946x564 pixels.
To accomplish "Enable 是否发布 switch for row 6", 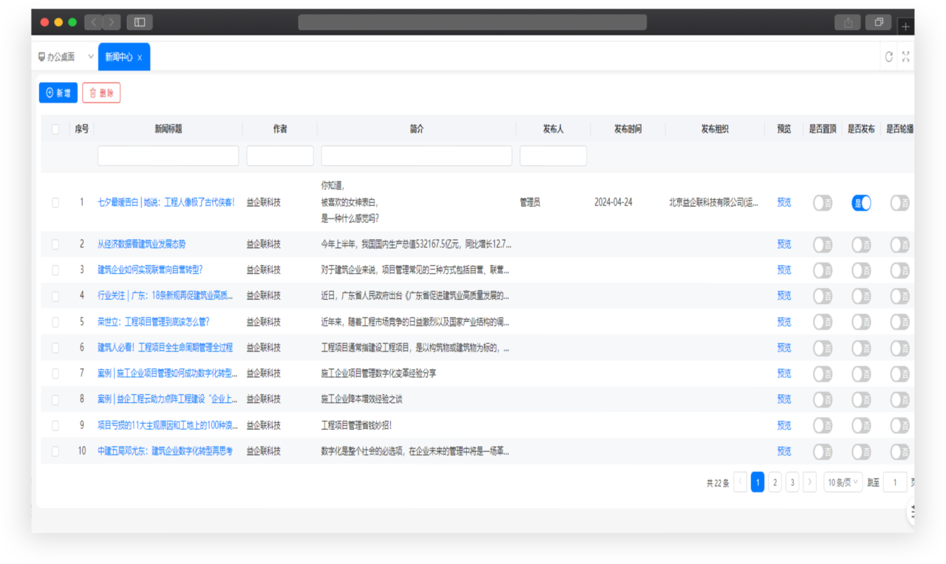I will [x=862, y=348].
